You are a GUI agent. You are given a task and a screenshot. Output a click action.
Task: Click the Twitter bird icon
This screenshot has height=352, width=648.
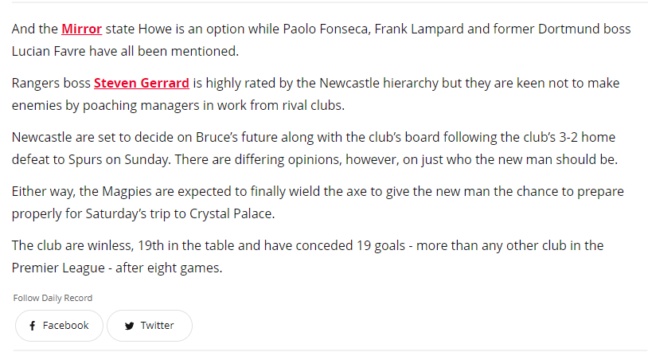pyautogui.click(x=129, y=326)
